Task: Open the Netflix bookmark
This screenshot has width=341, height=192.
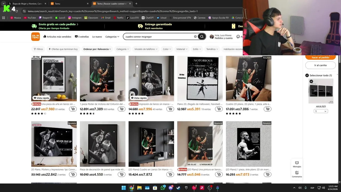Action: tap(118, 18)
